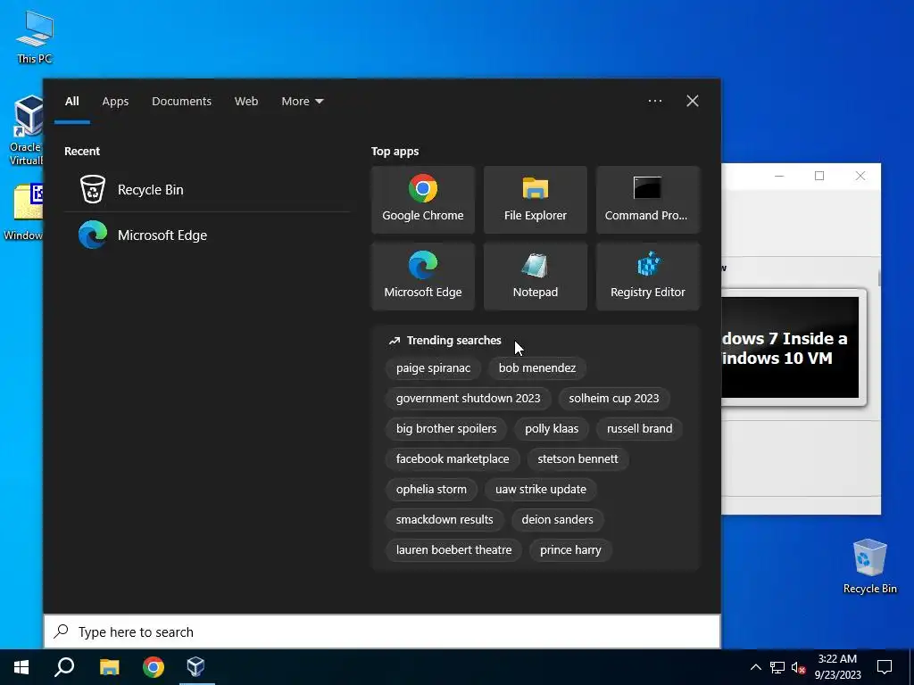914x685 pixels.
Task: Minimize the background window
Action: pos(778,176)
